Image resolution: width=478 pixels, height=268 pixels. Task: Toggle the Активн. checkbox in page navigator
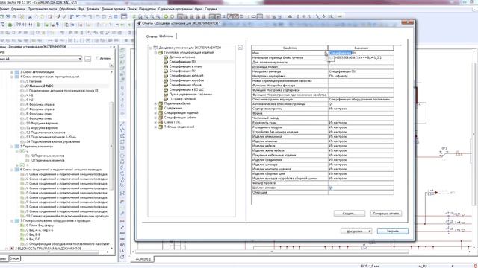pyautogui.click(x=98, y=58)
